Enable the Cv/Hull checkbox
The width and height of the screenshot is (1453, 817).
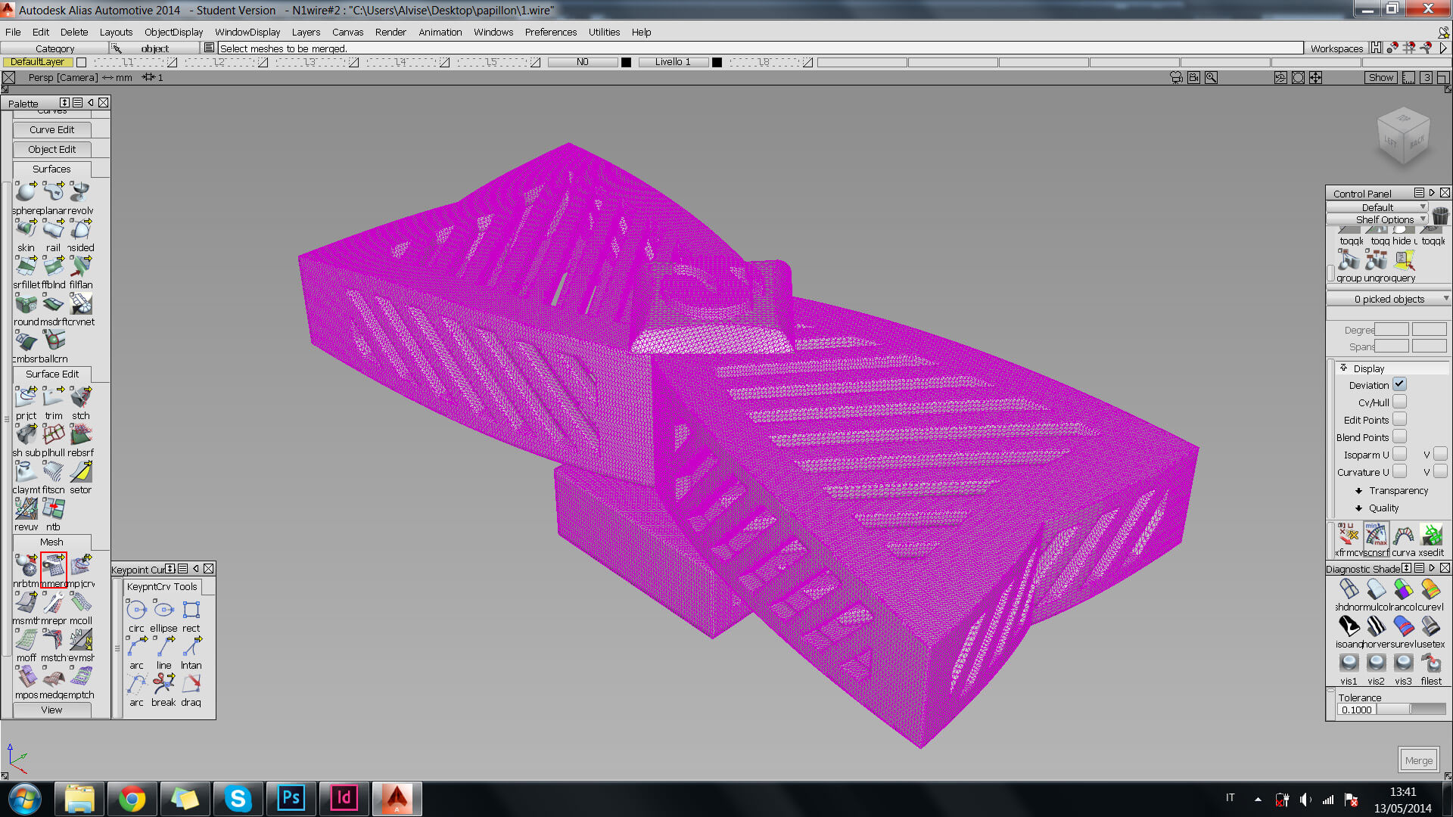[x=1399, y=402]
